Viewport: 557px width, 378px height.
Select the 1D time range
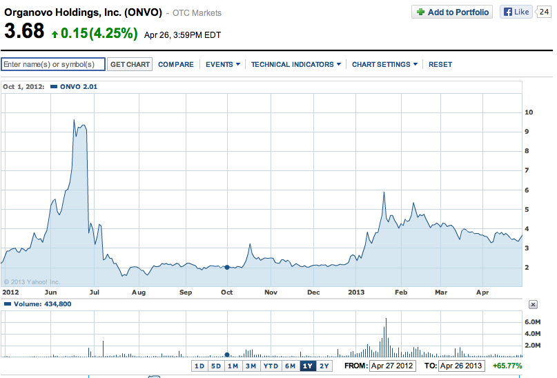(199, 366)
